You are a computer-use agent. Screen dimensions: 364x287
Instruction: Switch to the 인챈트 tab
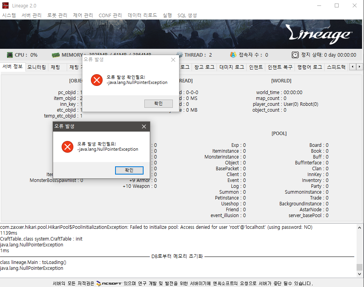click(x=256, y=67)
